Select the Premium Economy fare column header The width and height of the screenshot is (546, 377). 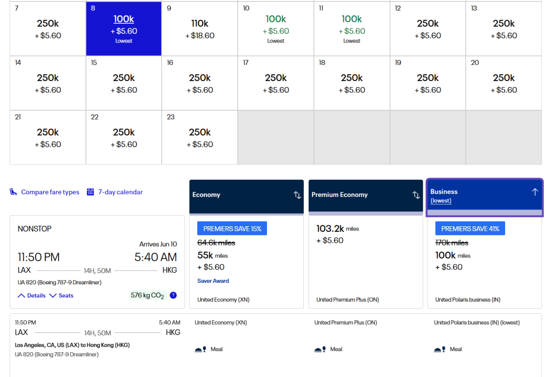pos(359,195)
